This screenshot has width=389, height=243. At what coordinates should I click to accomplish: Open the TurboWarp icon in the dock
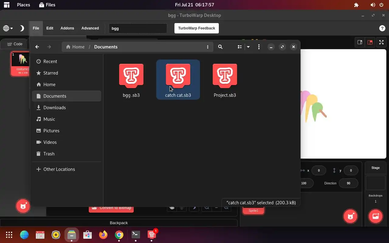click(151, 235)
